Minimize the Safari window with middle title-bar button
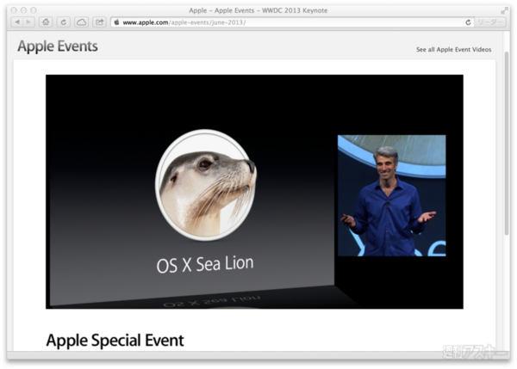Image resolution: width=517 pixels, height=369 pixels. 24,10
